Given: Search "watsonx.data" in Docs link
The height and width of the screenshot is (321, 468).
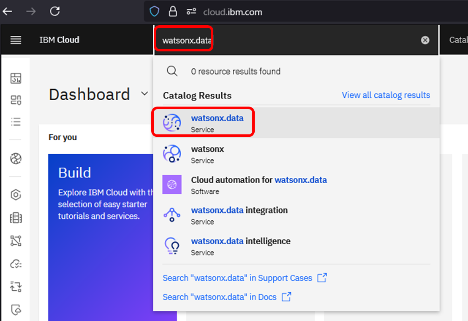Looking at the screenshot, I should [x=220, y=297].
